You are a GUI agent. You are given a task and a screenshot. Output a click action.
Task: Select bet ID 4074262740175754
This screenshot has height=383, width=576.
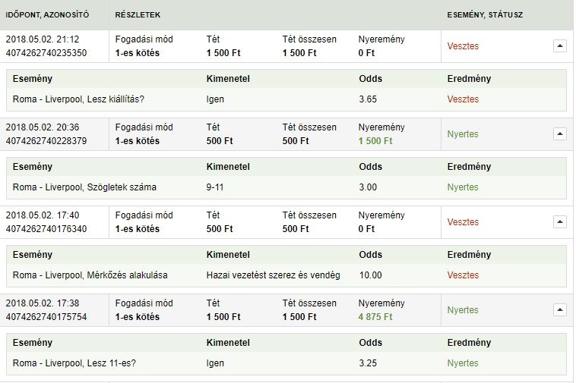[46, 317]
